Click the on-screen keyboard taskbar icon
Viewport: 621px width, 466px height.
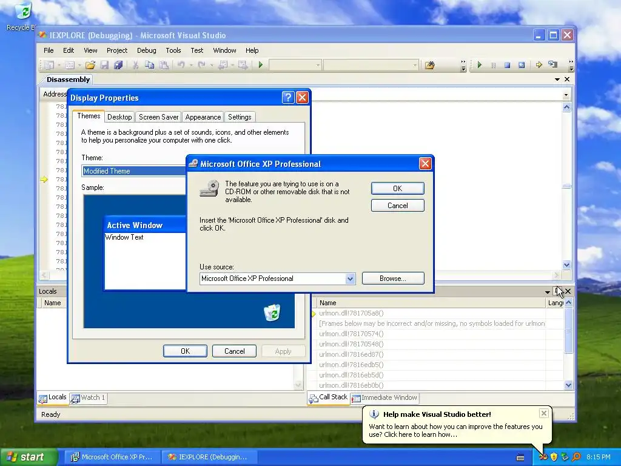(x=520, y=458)
